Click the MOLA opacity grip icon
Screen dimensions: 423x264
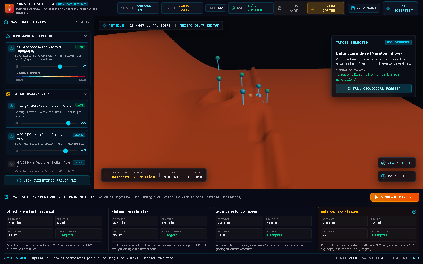coord(17,67)
